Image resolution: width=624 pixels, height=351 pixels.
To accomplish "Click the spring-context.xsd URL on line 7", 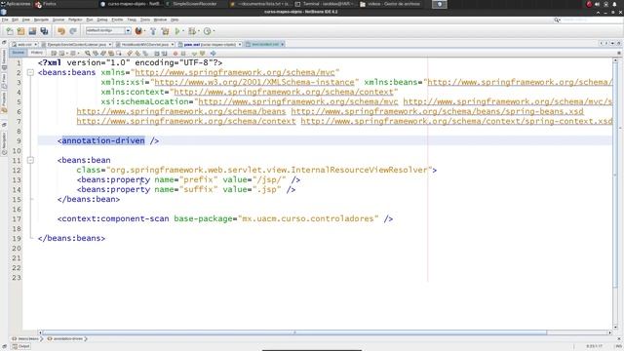I will point(457,121).
